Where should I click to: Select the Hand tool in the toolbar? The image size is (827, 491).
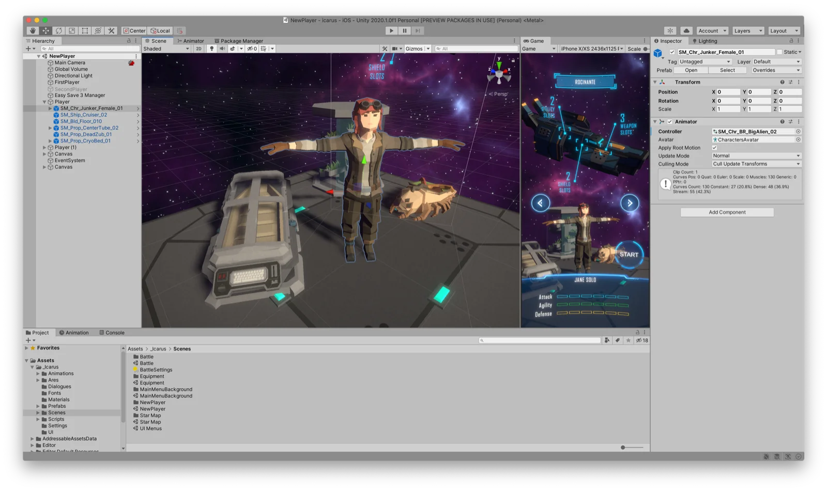coord(32,30)
